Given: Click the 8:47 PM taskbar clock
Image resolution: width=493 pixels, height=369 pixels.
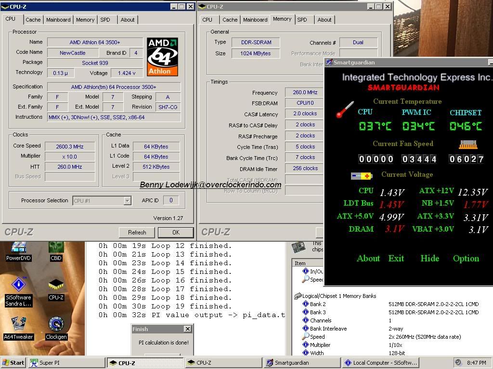Looking at the screenshot, I should pyautogui.click(x=476, y=363).
